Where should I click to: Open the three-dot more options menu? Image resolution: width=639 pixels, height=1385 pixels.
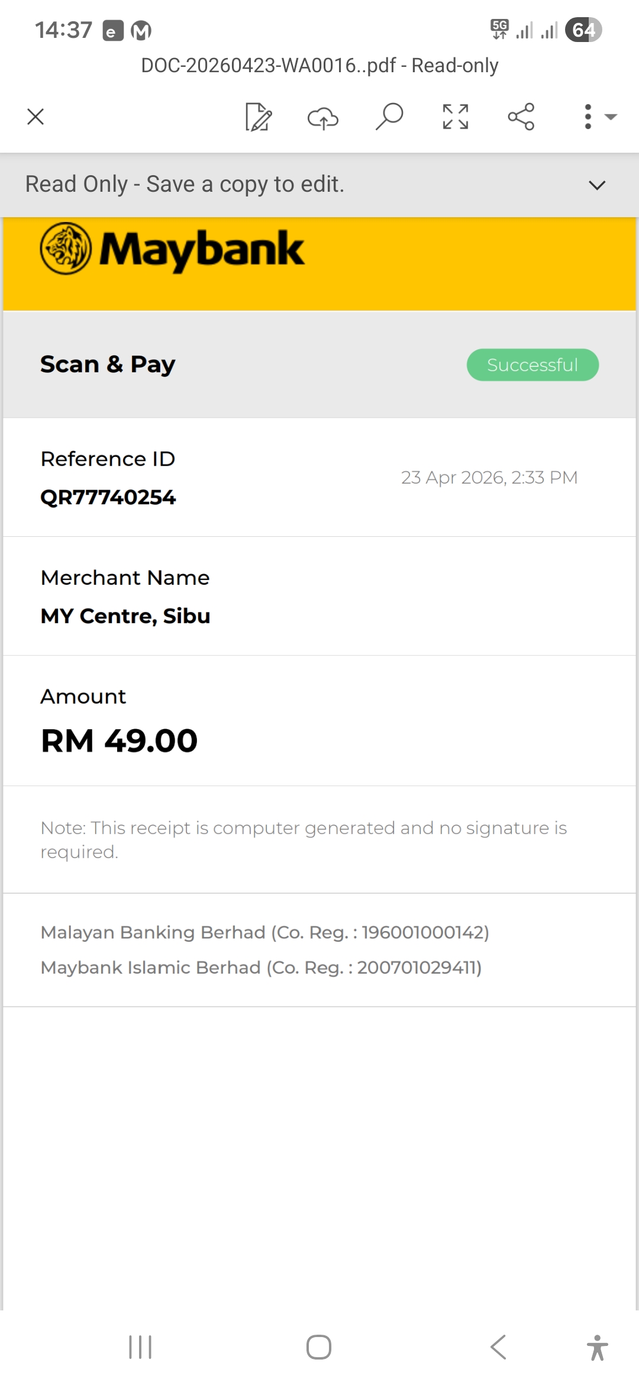point(588,117)
